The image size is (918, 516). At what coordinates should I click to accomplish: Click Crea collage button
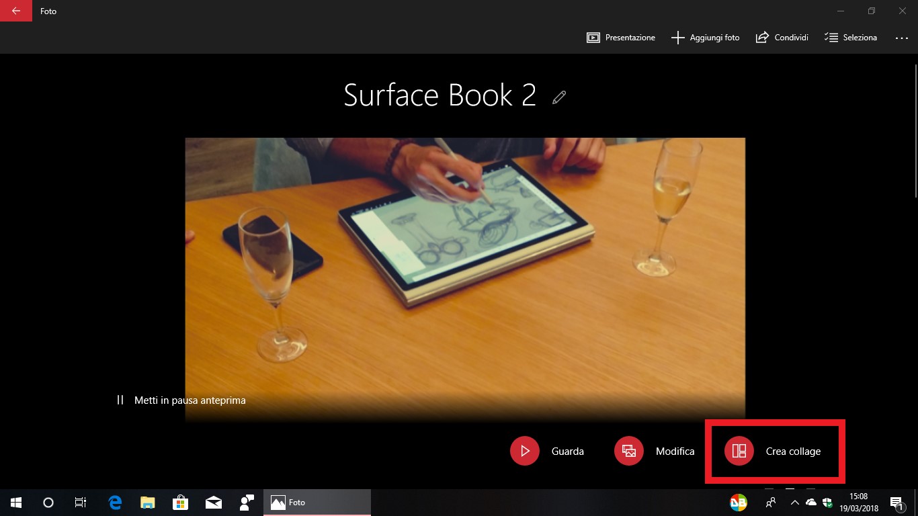point(773,451)
